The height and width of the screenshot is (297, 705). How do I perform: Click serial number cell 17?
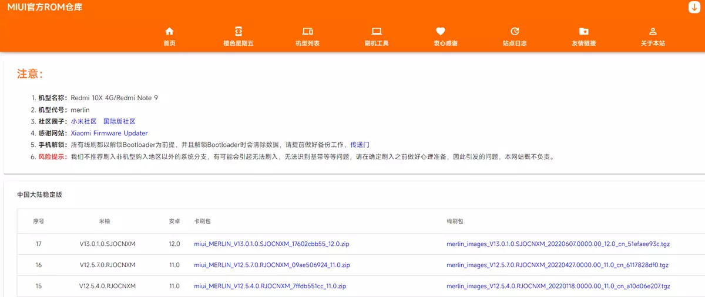pos(39,244)
